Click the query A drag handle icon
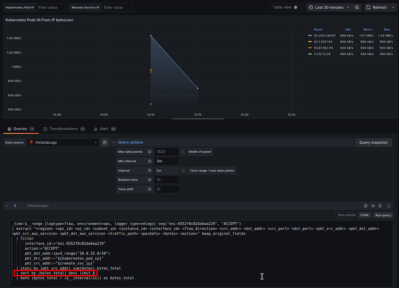 [389, 206]
